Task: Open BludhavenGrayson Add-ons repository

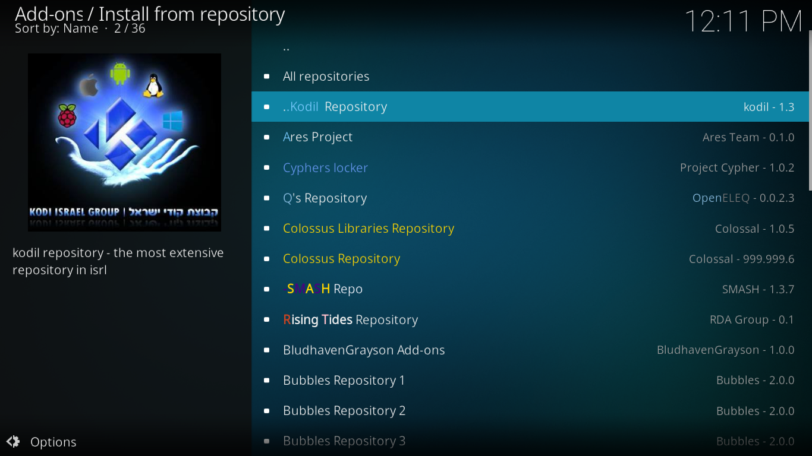Action: point(364,350)
